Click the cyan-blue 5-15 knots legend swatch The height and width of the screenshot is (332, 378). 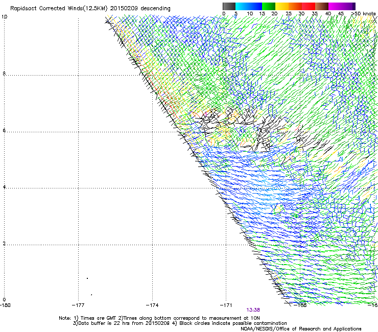[249, 6]
